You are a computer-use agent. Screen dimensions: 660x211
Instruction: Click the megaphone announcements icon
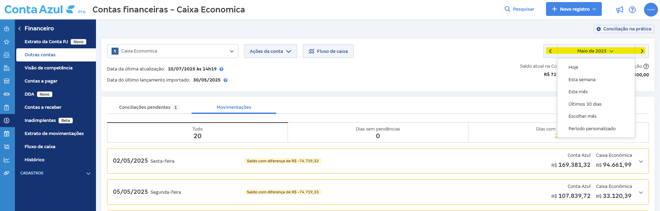(619, 10)
